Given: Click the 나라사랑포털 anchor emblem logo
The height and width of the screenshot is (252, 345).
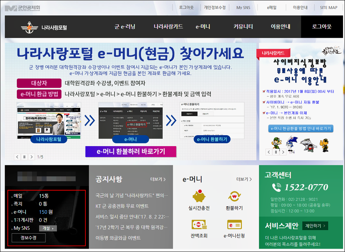Looking at the screenshot, I should pos(29,27).
